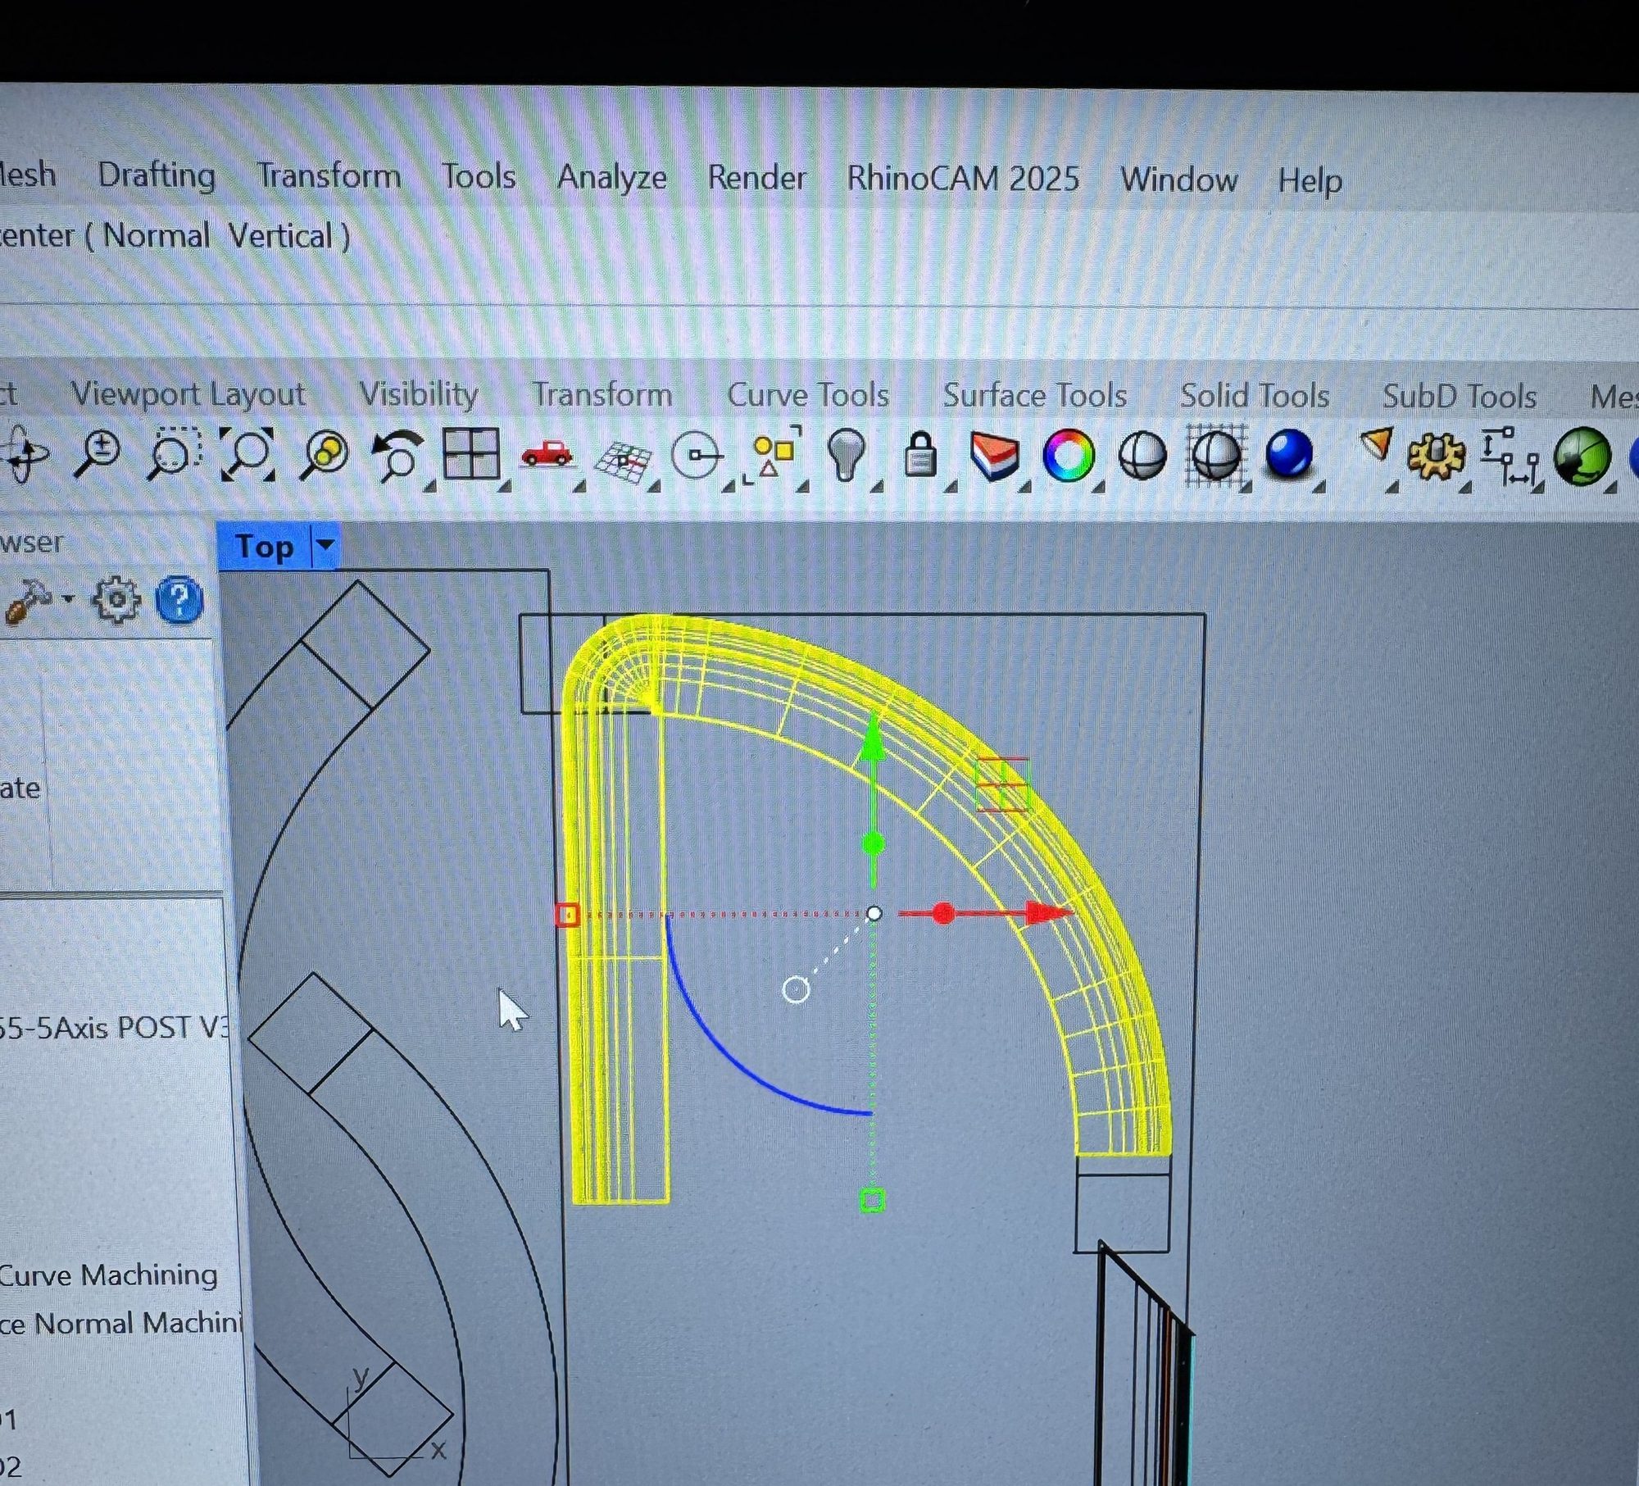This screenshot has width=1639, height=1486.
Task: Click the blue help question mark icon
Action: (179, 601)
